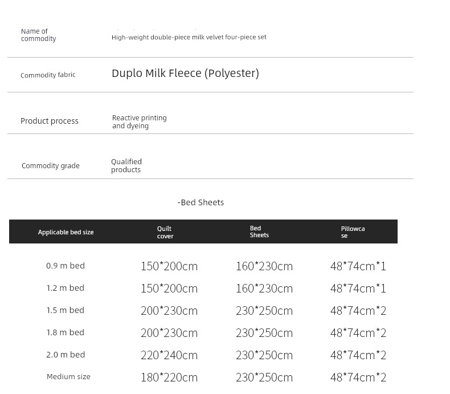Select the '0.9 m bed' row label
The image size is (450, 394).
[66, 266]
